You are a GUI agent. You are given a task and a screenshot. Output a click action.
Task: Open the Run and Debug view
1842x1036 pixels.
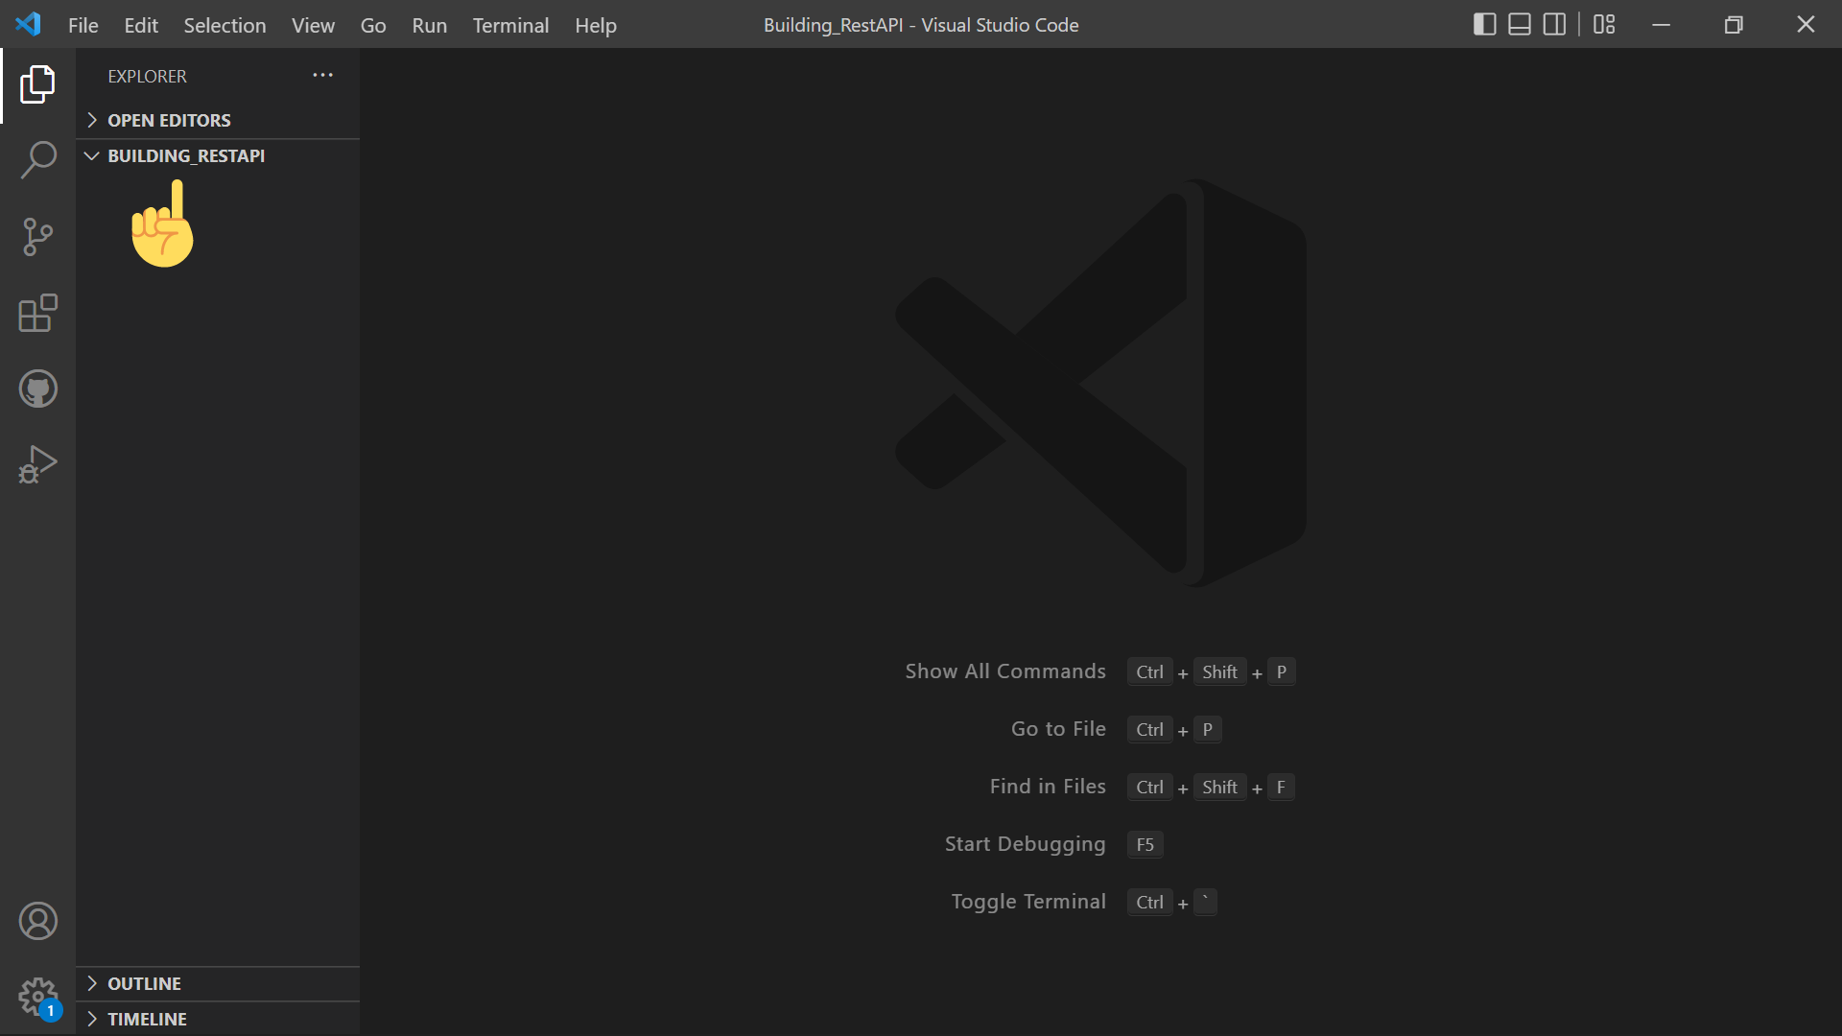coord(37,463)
